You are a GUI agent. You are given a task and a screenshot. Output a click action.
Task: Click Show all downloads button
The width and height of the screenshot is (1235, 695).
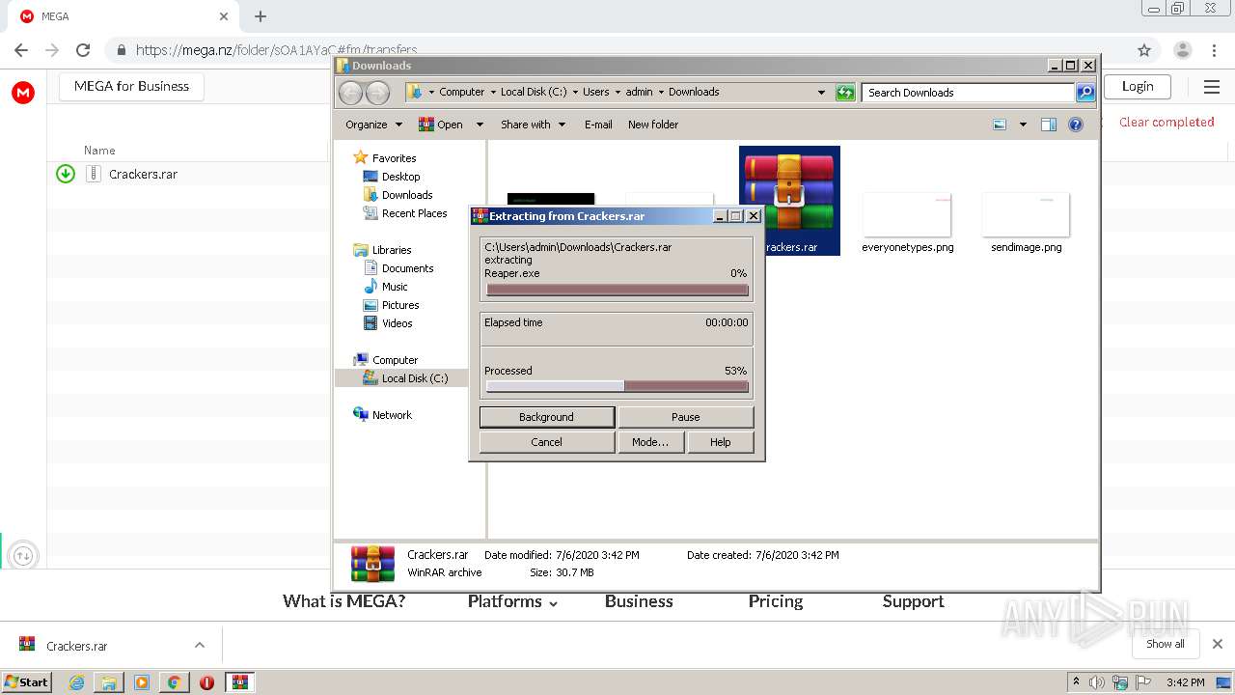point(1166,644)
